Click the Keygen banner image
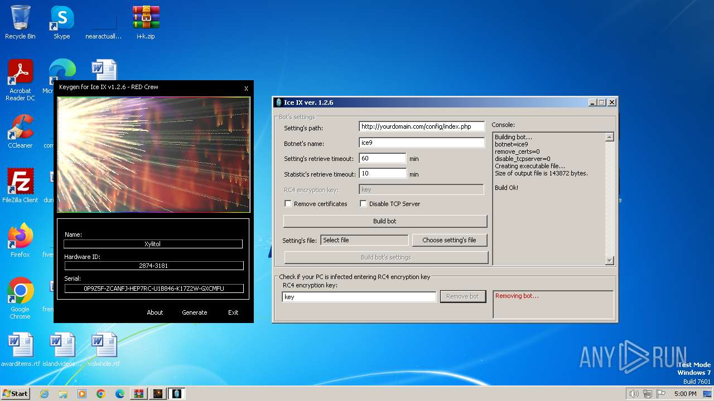 (153, 155)
